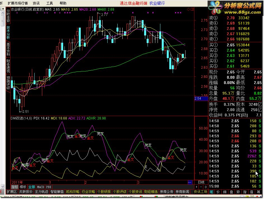Click the plus zoom button under 日线
This screenshot has height=199, width=264.
tap(196, 187)
